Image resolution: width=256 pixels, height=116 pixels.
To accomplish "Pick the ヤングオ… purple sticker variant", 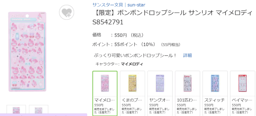I will coord(160,93).
